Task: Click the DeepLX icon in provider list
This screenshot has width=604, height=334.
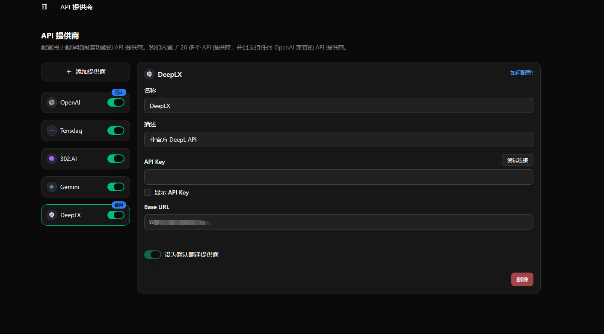Action: coord(52,215)
